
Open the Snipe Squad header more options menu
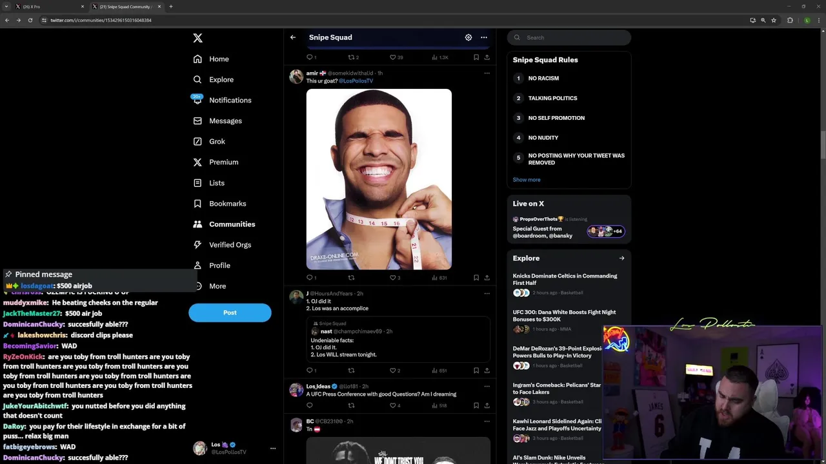tap(484, 37)
